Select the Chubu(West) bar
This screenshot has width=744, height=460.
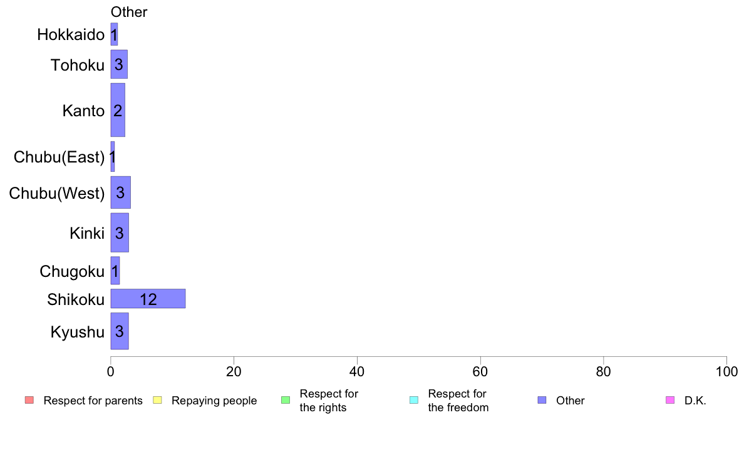[120, 192]
